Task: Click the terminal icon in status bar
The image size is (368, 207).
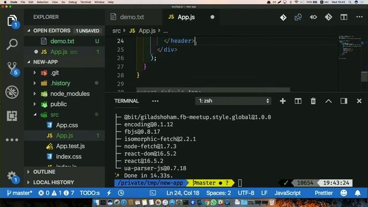Action: (x=153, y=193)
